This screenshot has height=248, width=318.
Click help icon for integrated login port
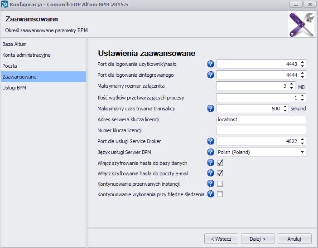pos(211,75)
